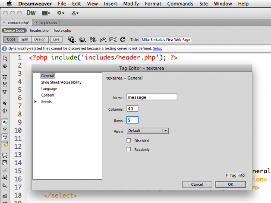Open the File menu
The image size is (271, 203).
[62, 3]
